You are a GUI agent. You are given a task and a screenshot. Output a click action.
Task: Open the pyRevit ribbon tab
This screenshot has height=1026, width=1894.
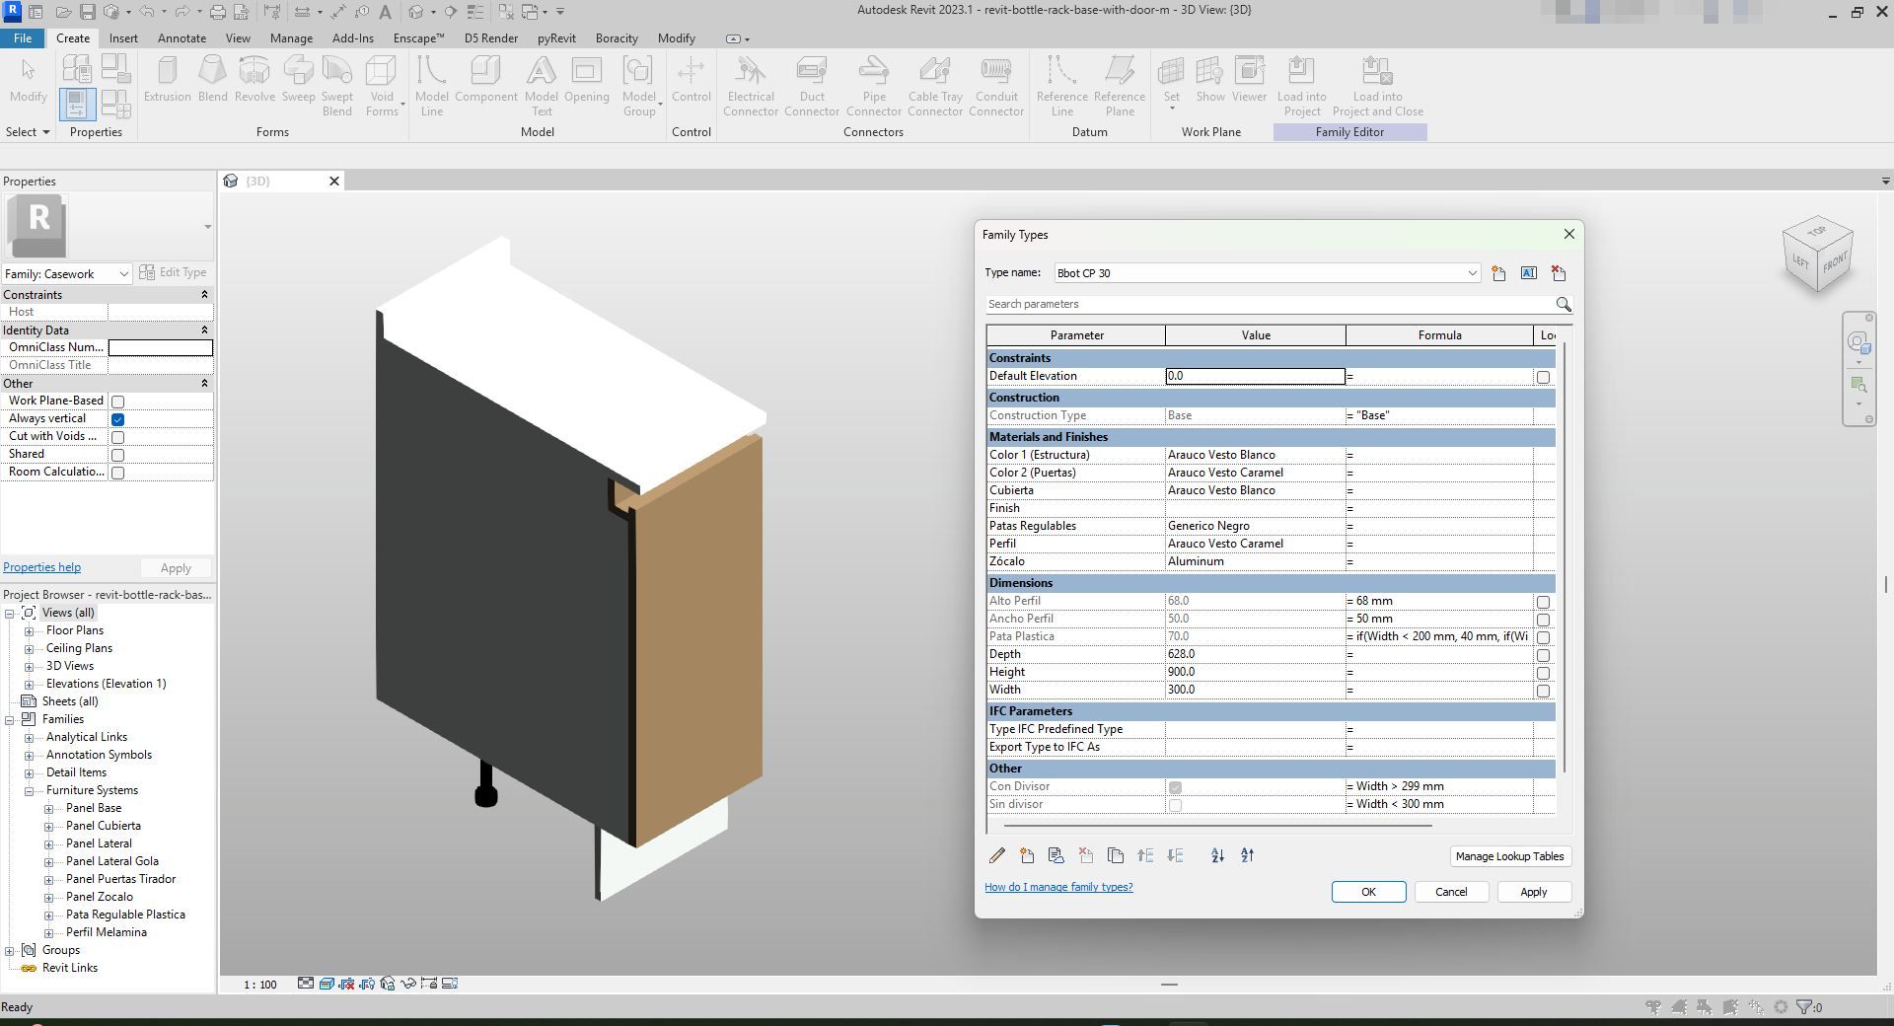tap(556, 38)
